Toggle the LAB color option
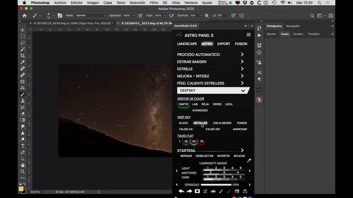The width and height of the screenshot is (353, 198). (195, 104)
